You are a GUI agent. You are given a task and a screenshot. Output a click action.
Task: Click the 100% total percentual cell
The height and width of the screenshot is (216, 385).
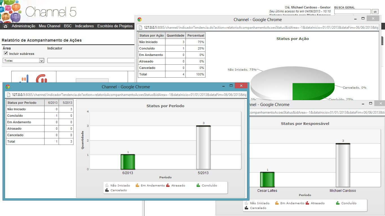196,74
